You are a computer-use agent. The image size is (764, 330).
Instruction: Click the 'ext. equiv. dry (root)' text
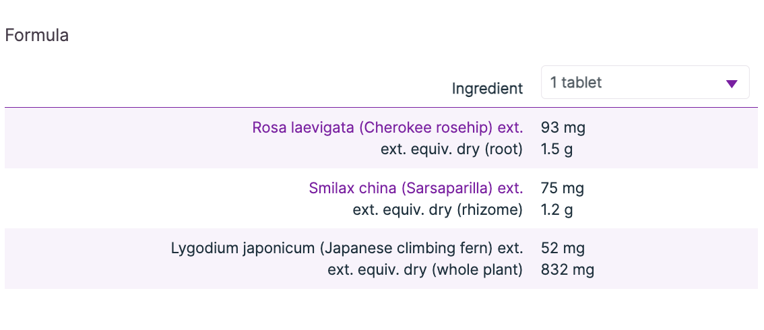tap(451, 150)
